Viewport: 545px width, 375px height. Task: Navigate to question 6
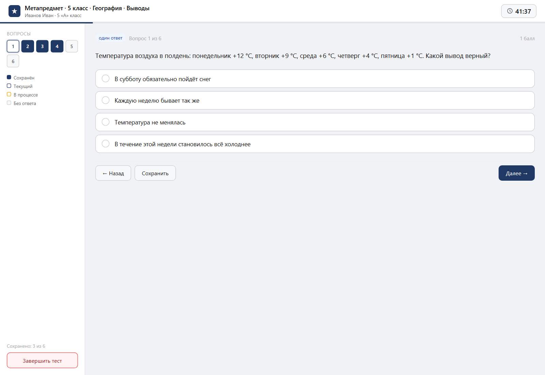click(x=13, y=61)
